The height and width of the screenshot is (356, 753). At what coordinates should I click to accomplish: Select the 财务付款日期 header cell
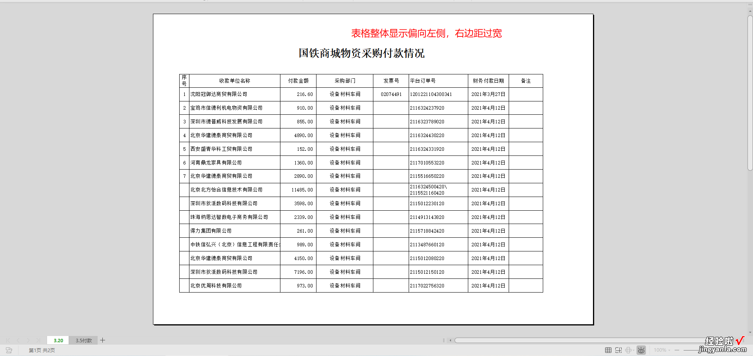[x=488, y=81]
